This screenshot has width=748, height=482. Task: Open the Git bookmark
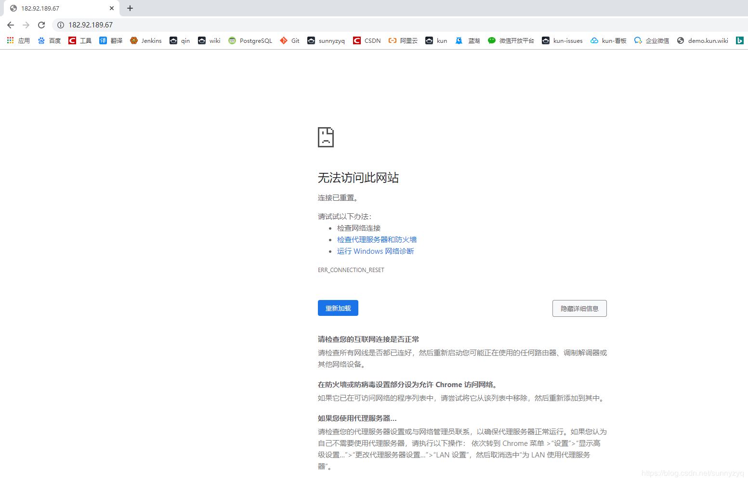(x=289, y=40)
